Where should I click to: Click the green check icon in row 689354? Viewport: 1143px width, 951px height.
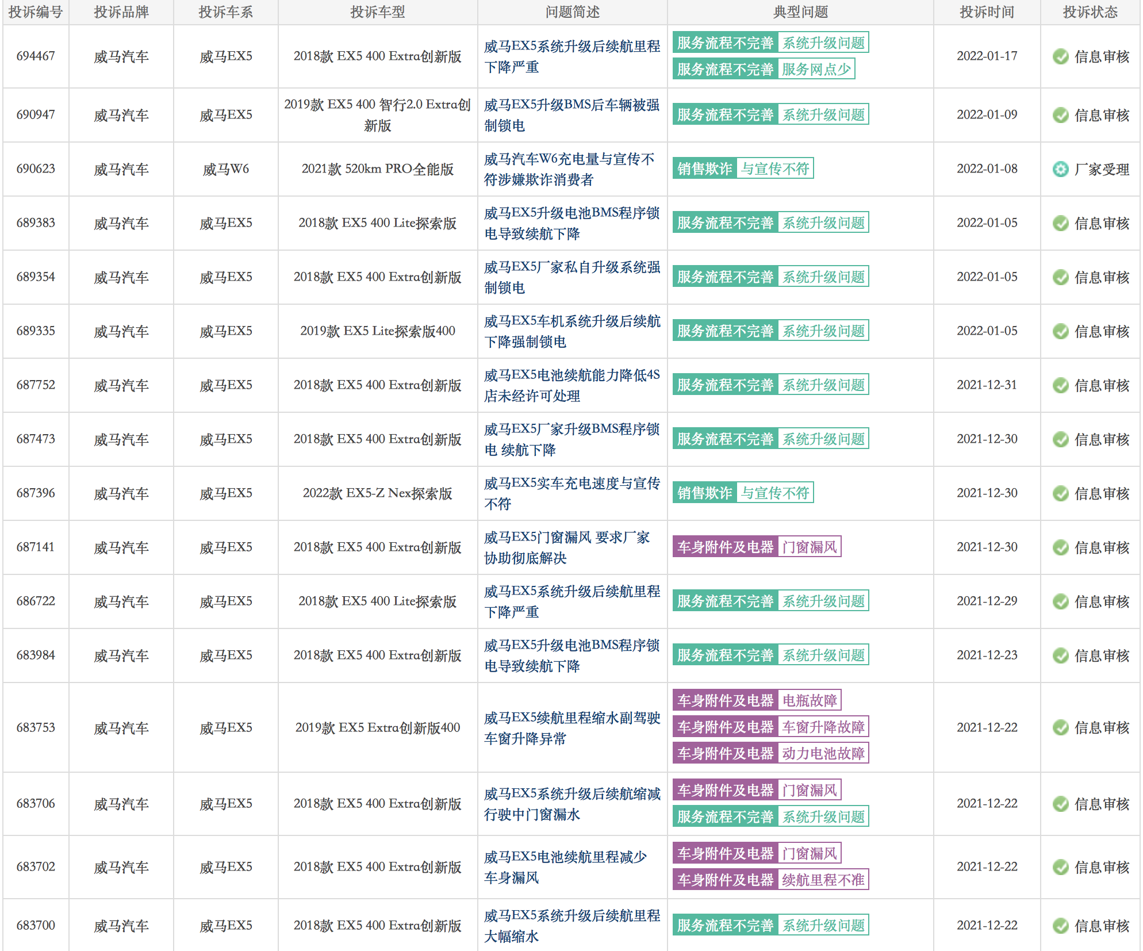(1060, 277)
